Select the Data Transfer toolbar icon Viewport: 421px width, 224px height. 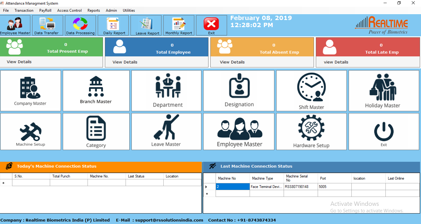[x=47, y=25]
